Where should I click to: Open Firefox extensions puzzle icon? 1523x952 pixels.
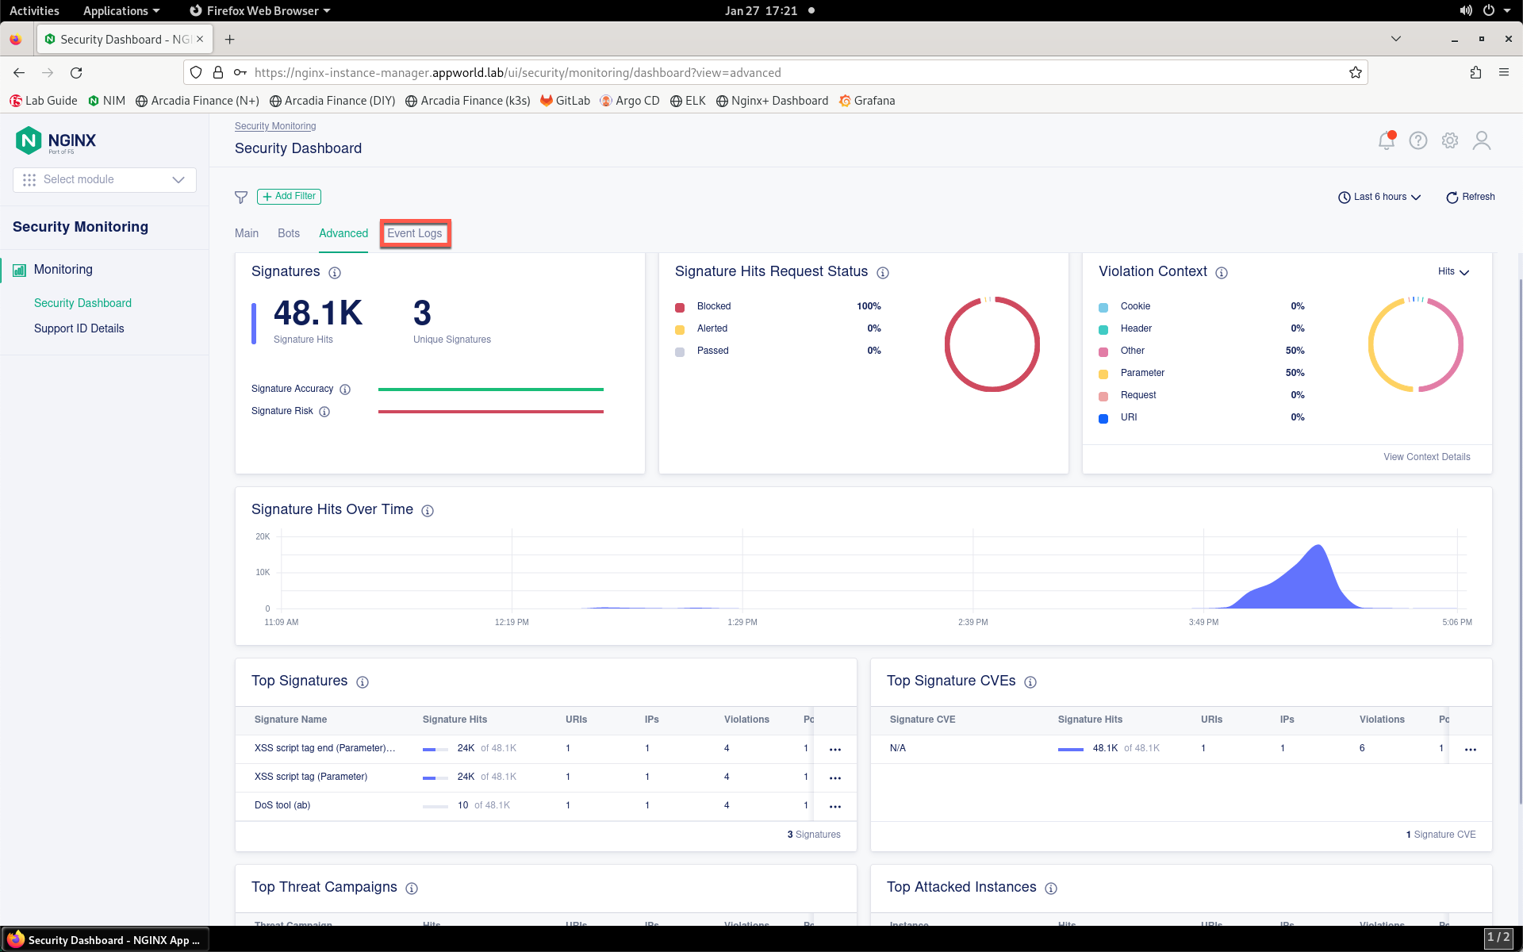[1475, 73]
